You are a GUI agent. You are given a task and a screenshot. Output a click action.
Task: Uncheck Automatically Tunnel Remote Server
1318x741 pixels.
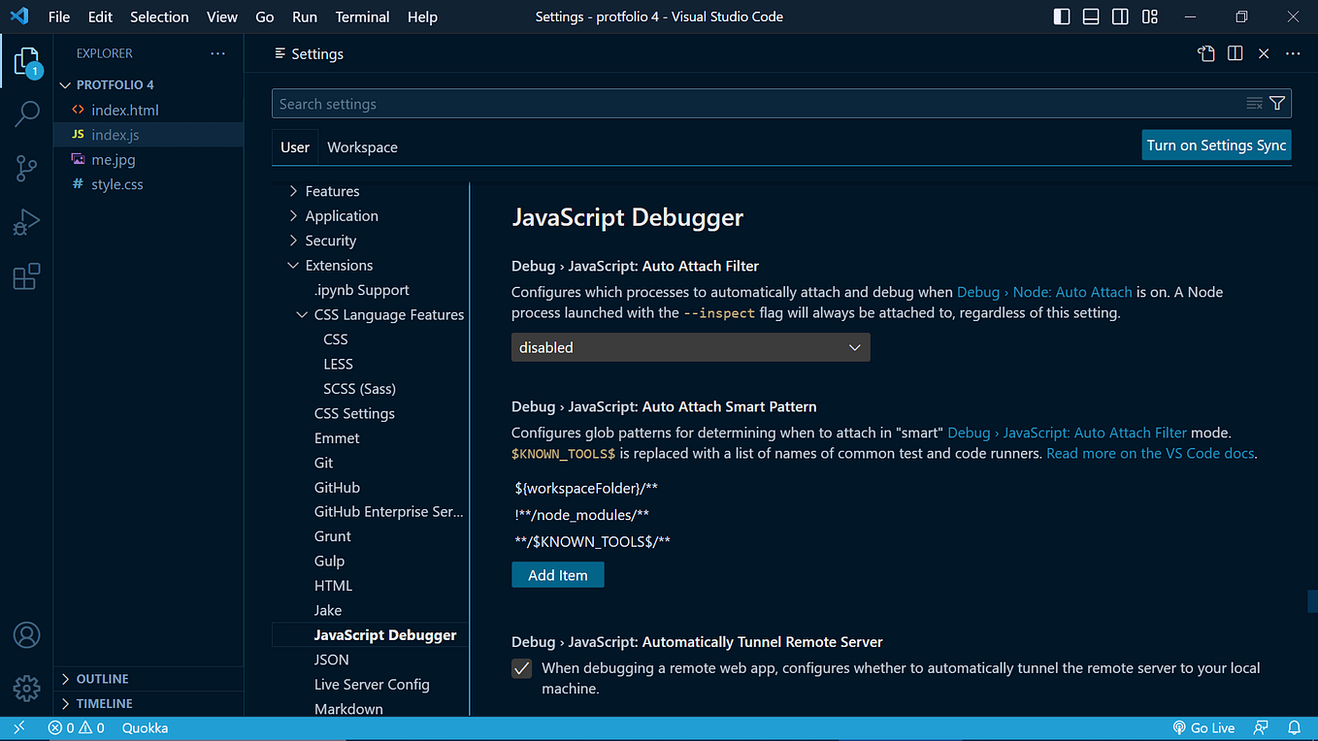click(x=521, y=668)
